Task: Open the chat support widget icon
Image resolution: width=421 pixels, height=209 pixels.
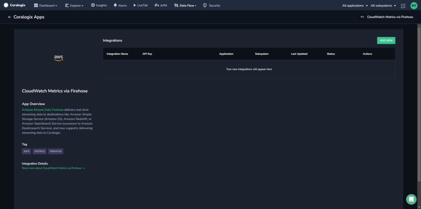Action: point(411,199)
